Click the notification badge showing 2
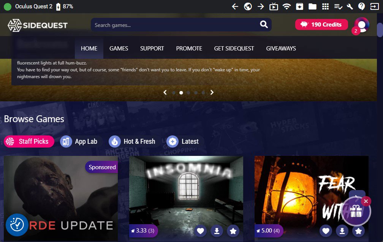Viewport: 383px width, 242px height. [x=356, y=31]
